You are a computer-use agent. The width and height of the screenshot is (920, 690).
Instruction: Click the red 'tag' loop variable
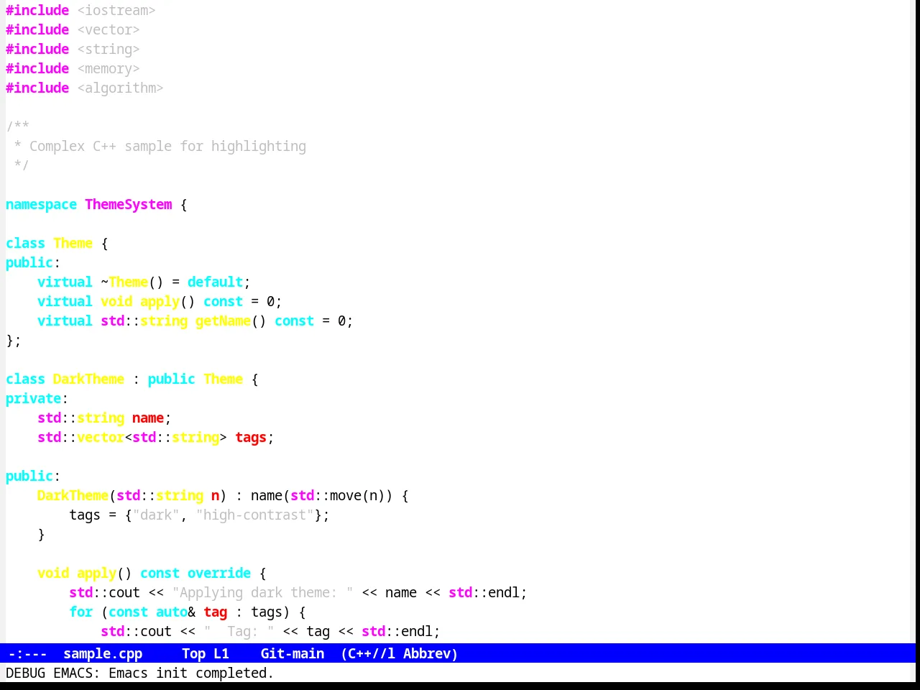click(215, 612)
